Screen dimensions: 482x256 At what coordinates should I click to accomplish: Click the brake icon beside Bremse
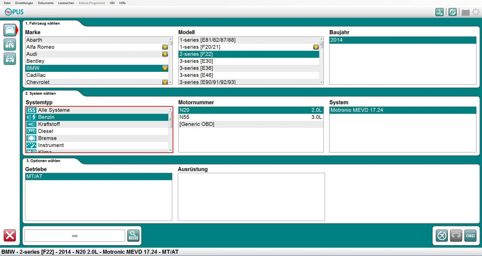coord(31,138)
